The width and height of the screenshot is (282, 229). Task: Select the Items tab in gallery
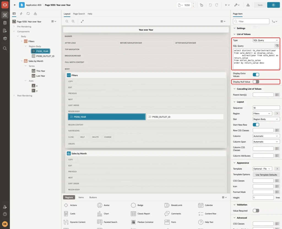click(81, 197)
